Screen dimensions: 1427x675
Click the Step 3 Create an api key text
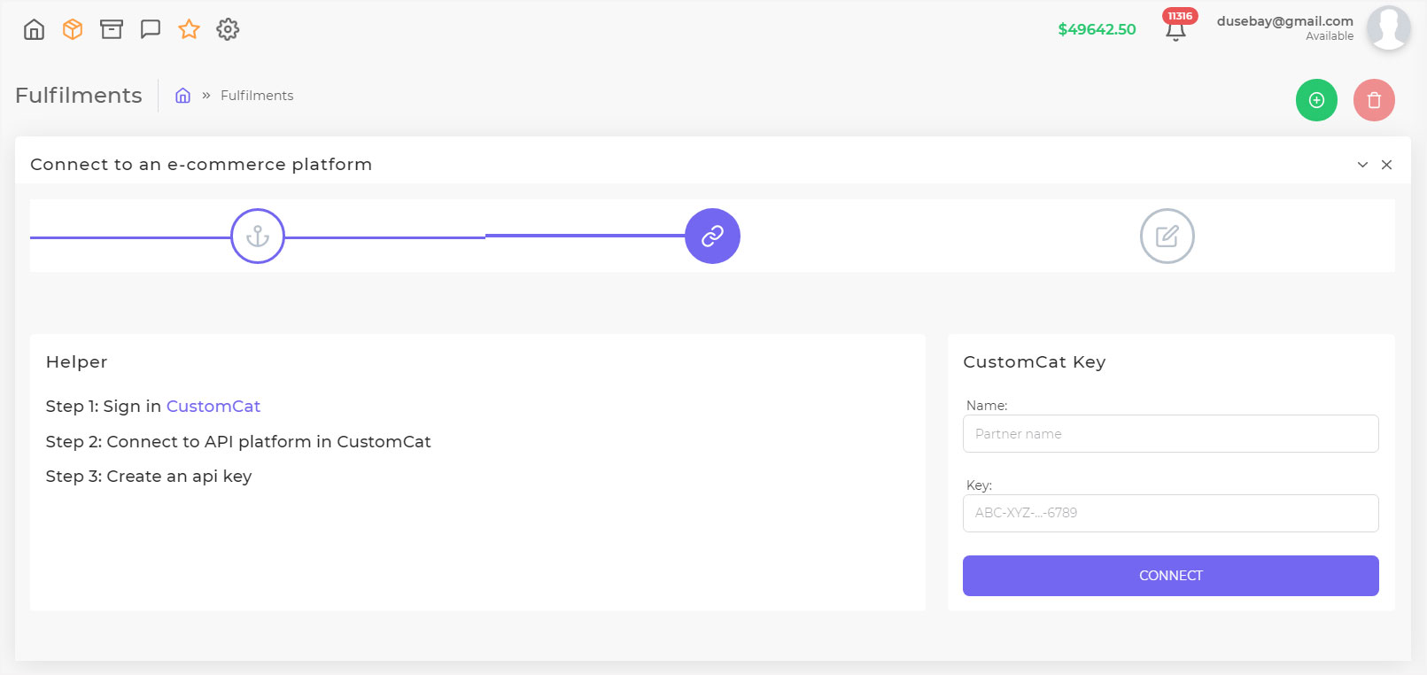click(149, 477)
